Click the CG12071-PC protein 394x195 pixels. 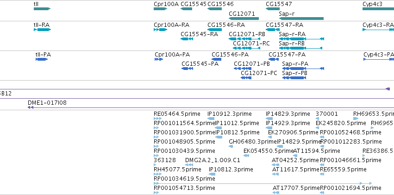pos(246,78)
